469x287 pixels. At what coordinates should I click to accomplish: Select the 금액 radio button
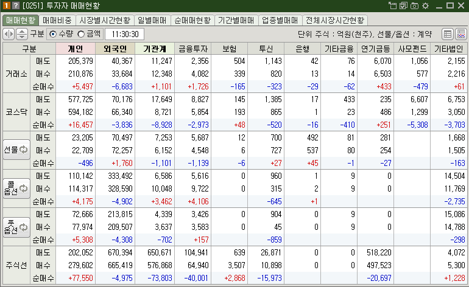81,34
